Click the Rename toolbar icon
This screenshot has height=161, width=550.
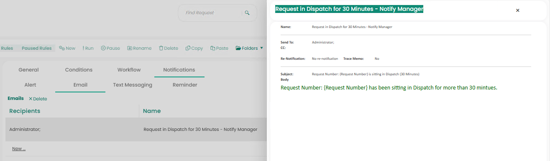[129, 48]
